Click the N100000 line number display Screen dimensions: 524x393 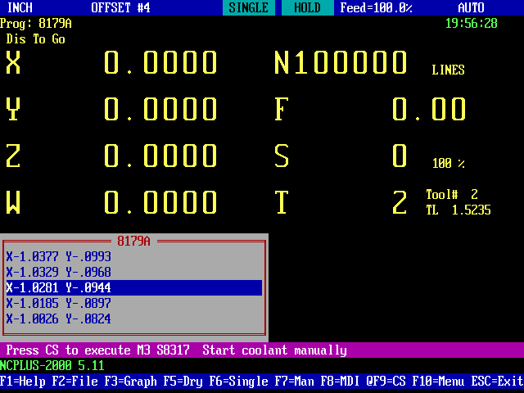pos(341,62)
